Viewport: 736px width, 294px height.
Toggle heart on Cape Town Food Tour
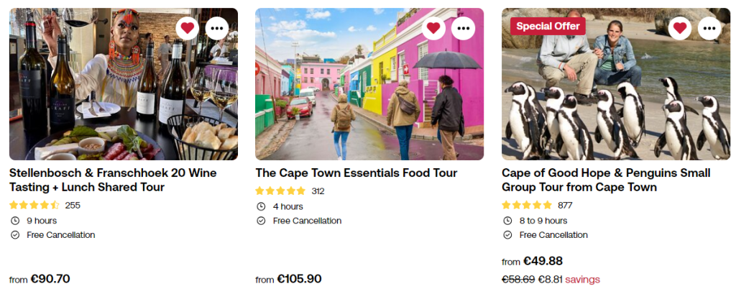(433, 28)
